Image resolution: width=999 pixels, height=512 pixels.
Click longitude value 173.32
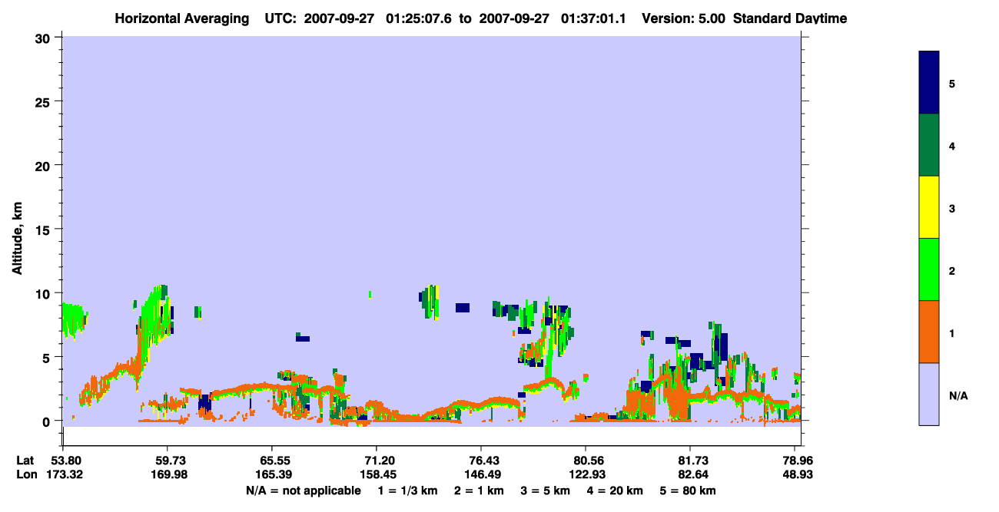tap(63, 474)
